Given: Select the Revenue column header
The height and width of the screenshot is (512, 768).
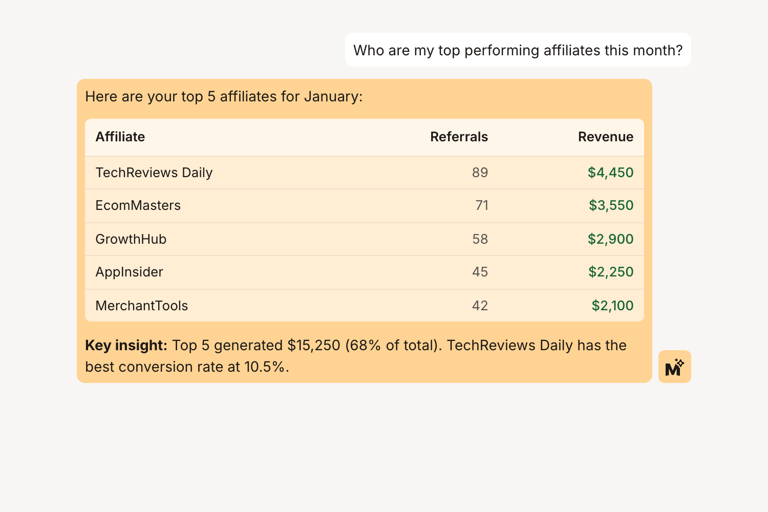Looking at the screenshot, I should point(606,137).
